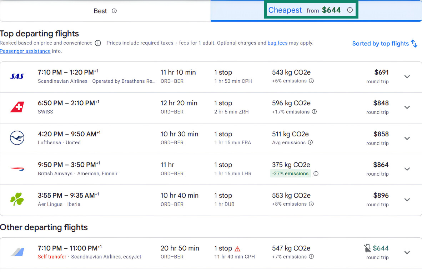Click '11 hr 40 min CPH' layover text
This screenshot has height=272, width=422.
coord(235,257)
